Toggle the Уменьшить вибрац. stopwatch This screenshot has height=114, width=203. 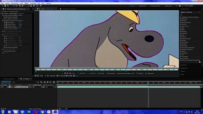(6, 28)
